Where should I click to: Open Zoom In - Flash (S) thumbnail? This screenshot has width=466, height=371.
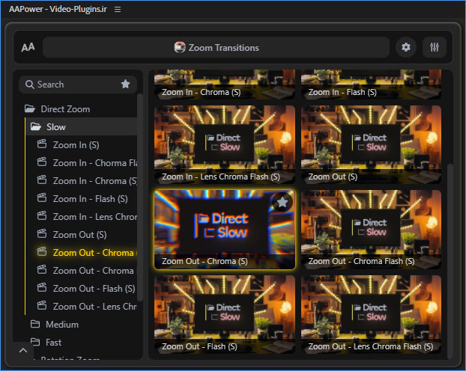coord(371,85)
